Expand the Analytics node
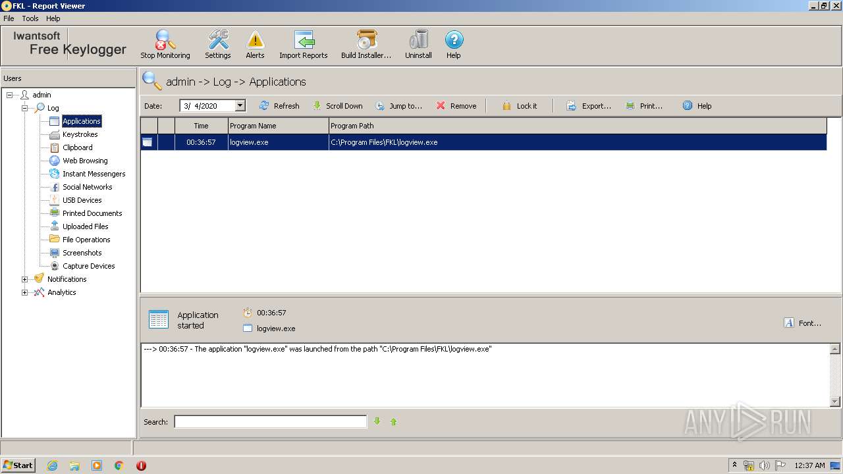Screen dimensions: 843x474 [25, 292]
